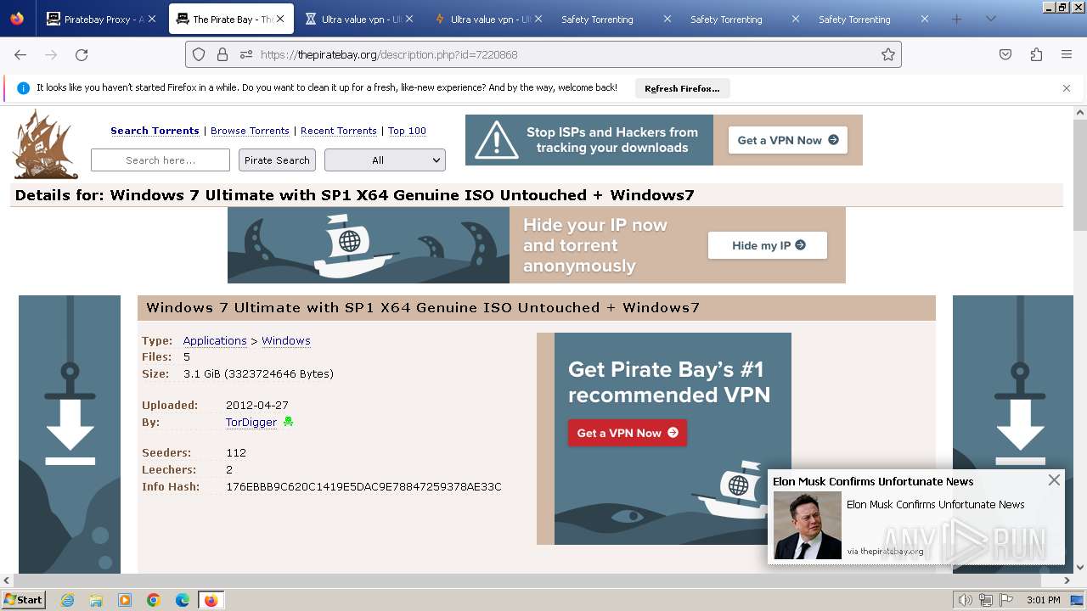This screenshot has width=1087, height=611.
Task: Click the Pirate Bay ship logo
Action: [46, 143]
